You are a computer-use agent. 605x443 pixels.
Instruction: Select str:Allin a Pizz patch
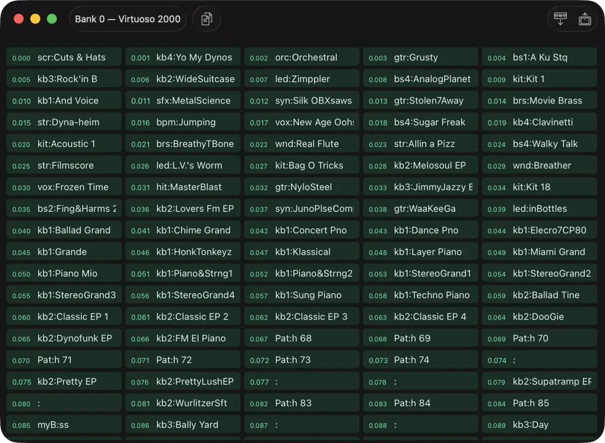point(420,144)
